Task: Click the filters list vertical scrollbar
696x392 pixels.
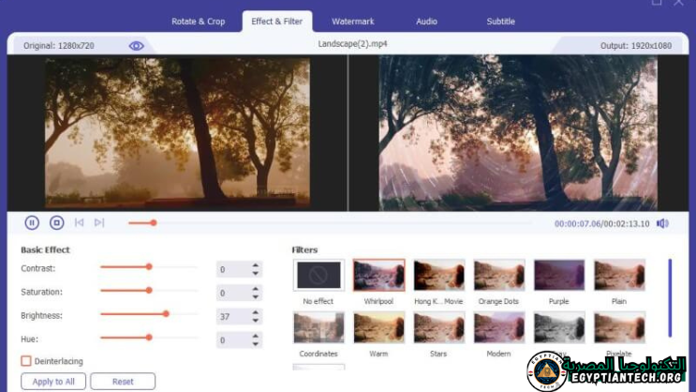Action: pyautogui.click(x=670, y=298)
